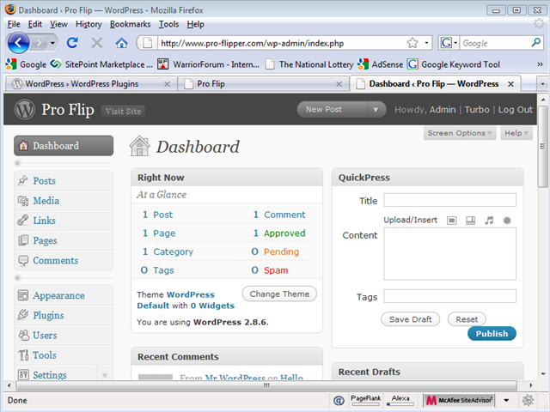Click the Change Theme button

click(x=279, y=294)
